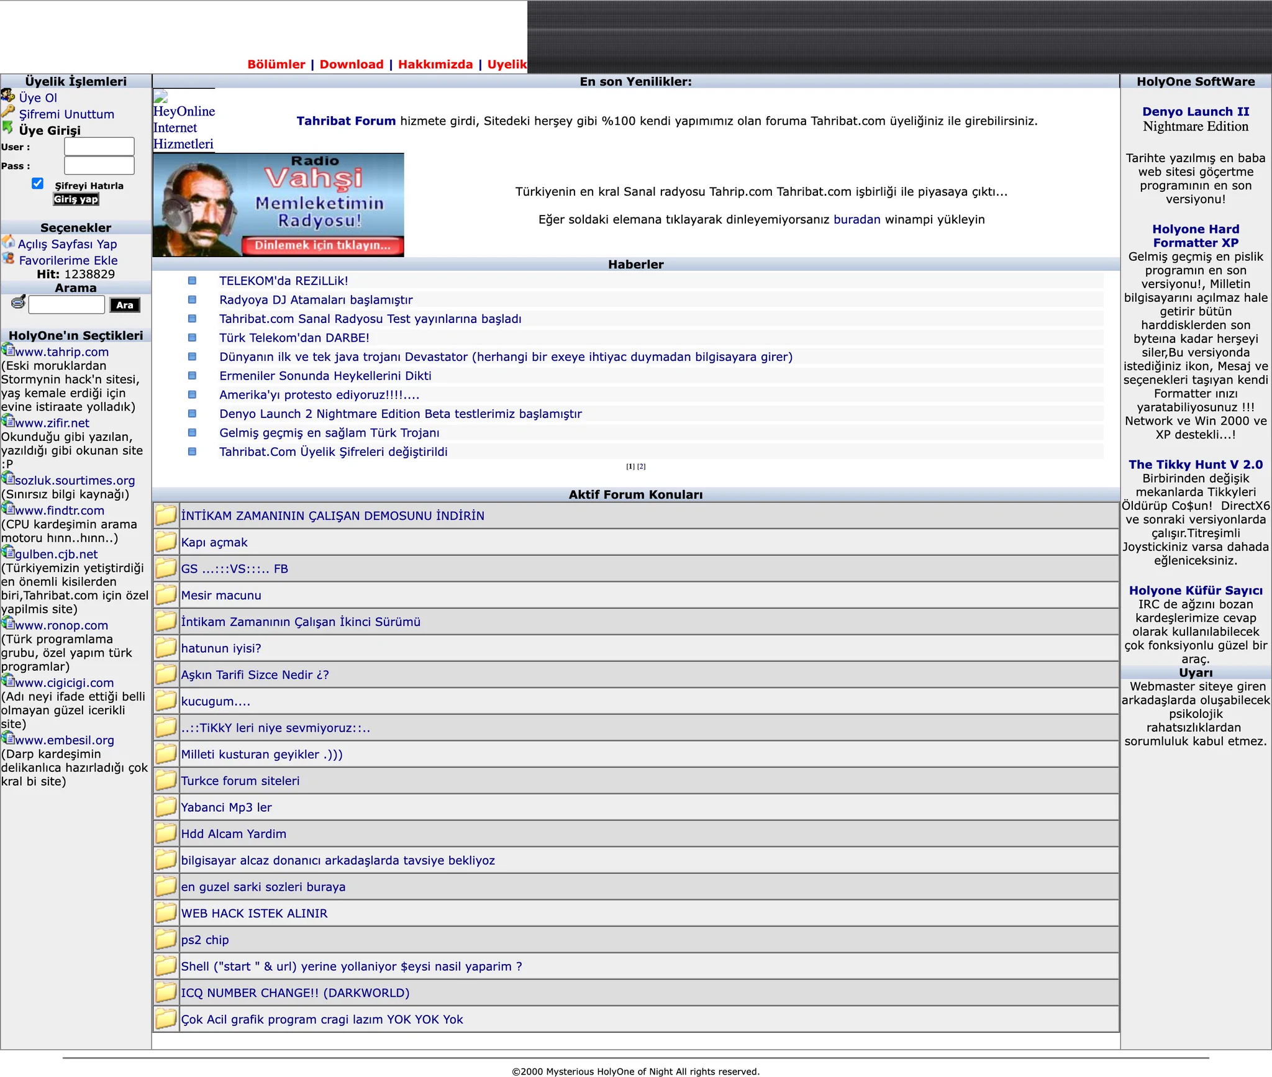The width and height of the screenshot is (1272, 1077).
Task: Click the web page icon beside www.findtr.com
Action: pos(7,508)
